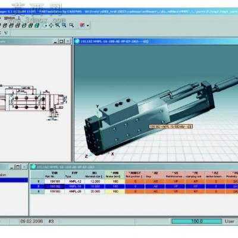Click the first magnifier zoom tool
The image size is (238, 238).
[58, 26]
